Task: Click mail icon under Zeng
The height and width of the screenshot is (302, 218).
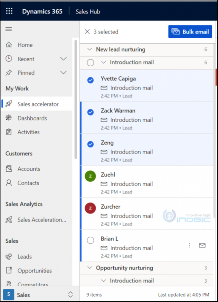Action: (104, 152)
